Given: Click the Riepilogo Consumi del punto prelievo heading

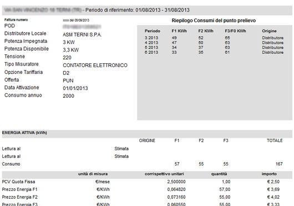Looking at the screenshot, I should tap(214, 21).
